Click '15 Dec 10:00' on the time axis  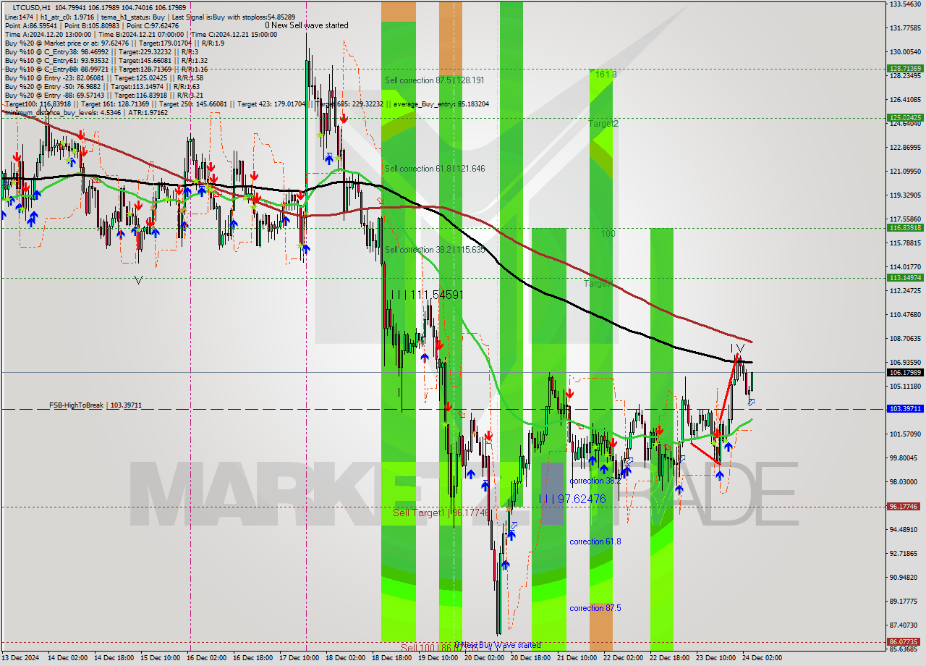160,657
